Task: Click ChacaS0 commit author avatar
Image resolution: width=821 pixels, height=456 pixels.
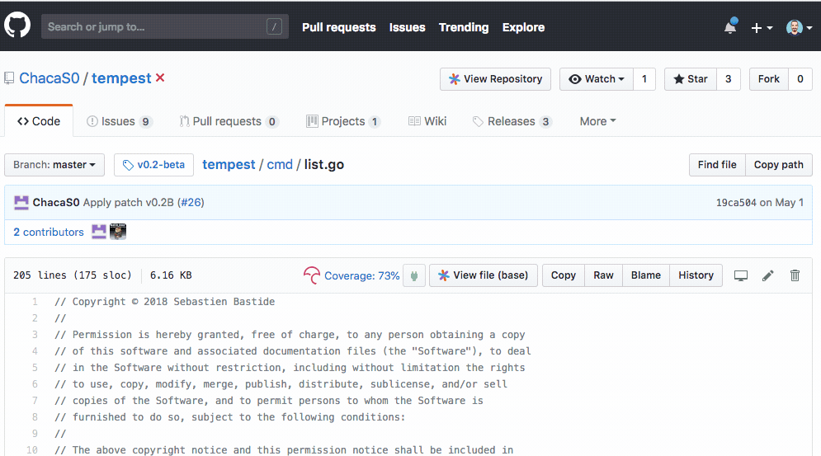Action: click(x=21, y=203)
